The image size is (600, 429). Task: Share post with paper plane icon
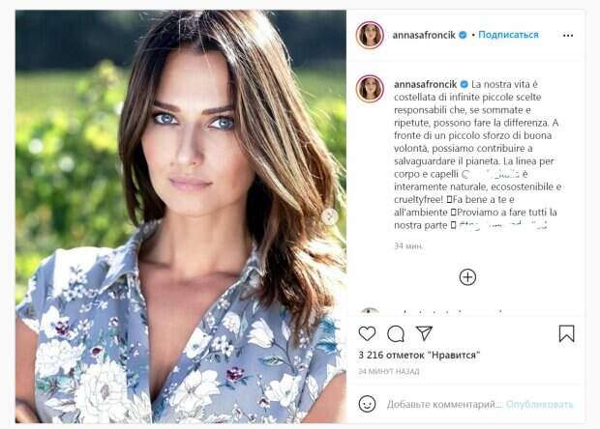point(425,333)
